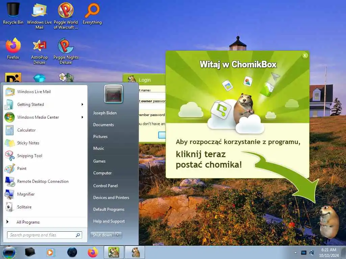The height and width of the screenshot is (259, 346).
Task: Start Solitaire from Start menu
Action: (x=45, y=207)
